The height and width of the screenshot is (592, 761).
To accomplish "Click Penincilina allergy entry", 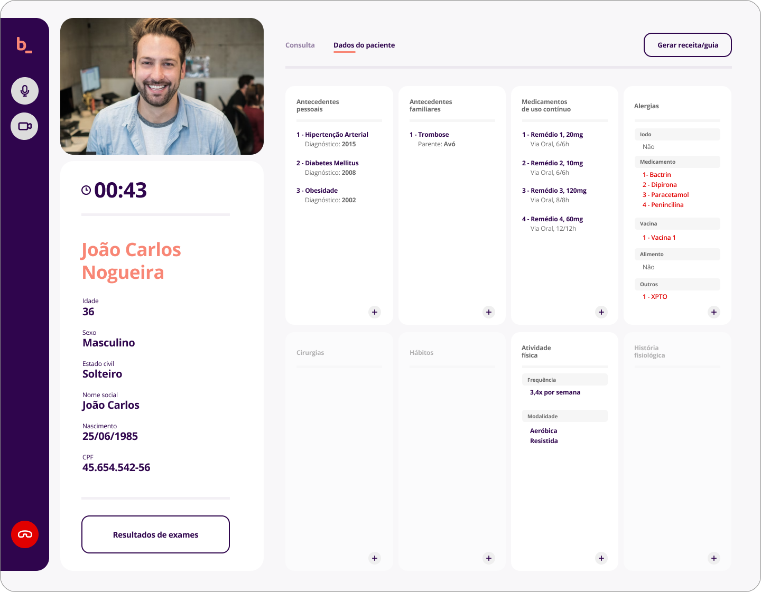I will coord(663,205).
